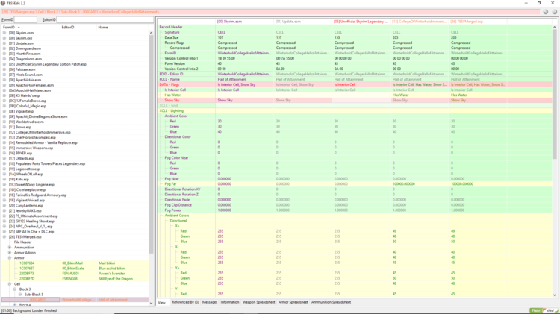
Task: Click the navigate forward arrow button
Action: coord(554,12)
